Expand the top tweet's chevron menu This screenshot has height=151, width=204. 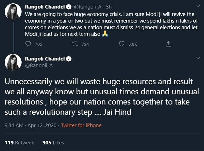tap(198, 6)
